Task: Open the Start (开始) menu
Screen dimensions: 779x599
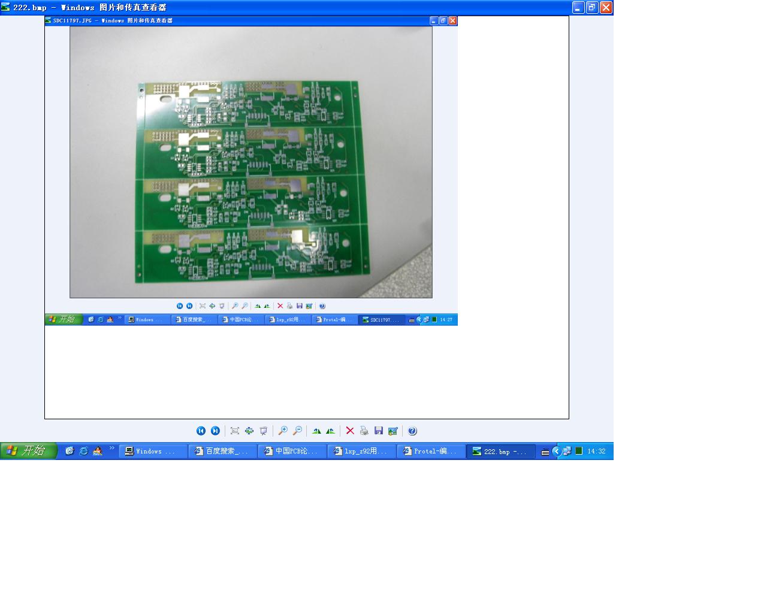Action: pos(28,451)
